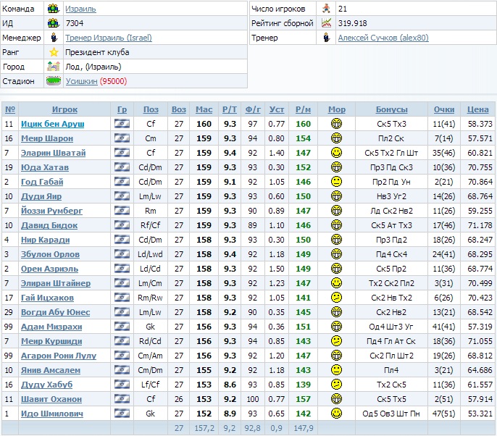This screenshot has height=436, width=497.
Task: Click the flag icon in Меир Шарон row
Action: [x=122, y=138]
